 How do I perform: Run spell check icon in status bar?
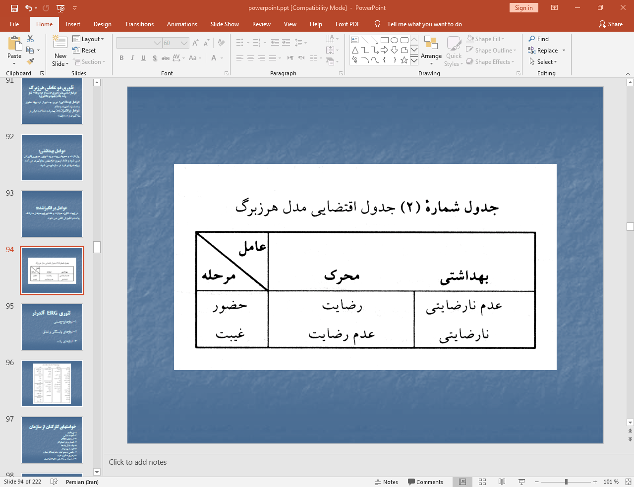click(54, 482)
